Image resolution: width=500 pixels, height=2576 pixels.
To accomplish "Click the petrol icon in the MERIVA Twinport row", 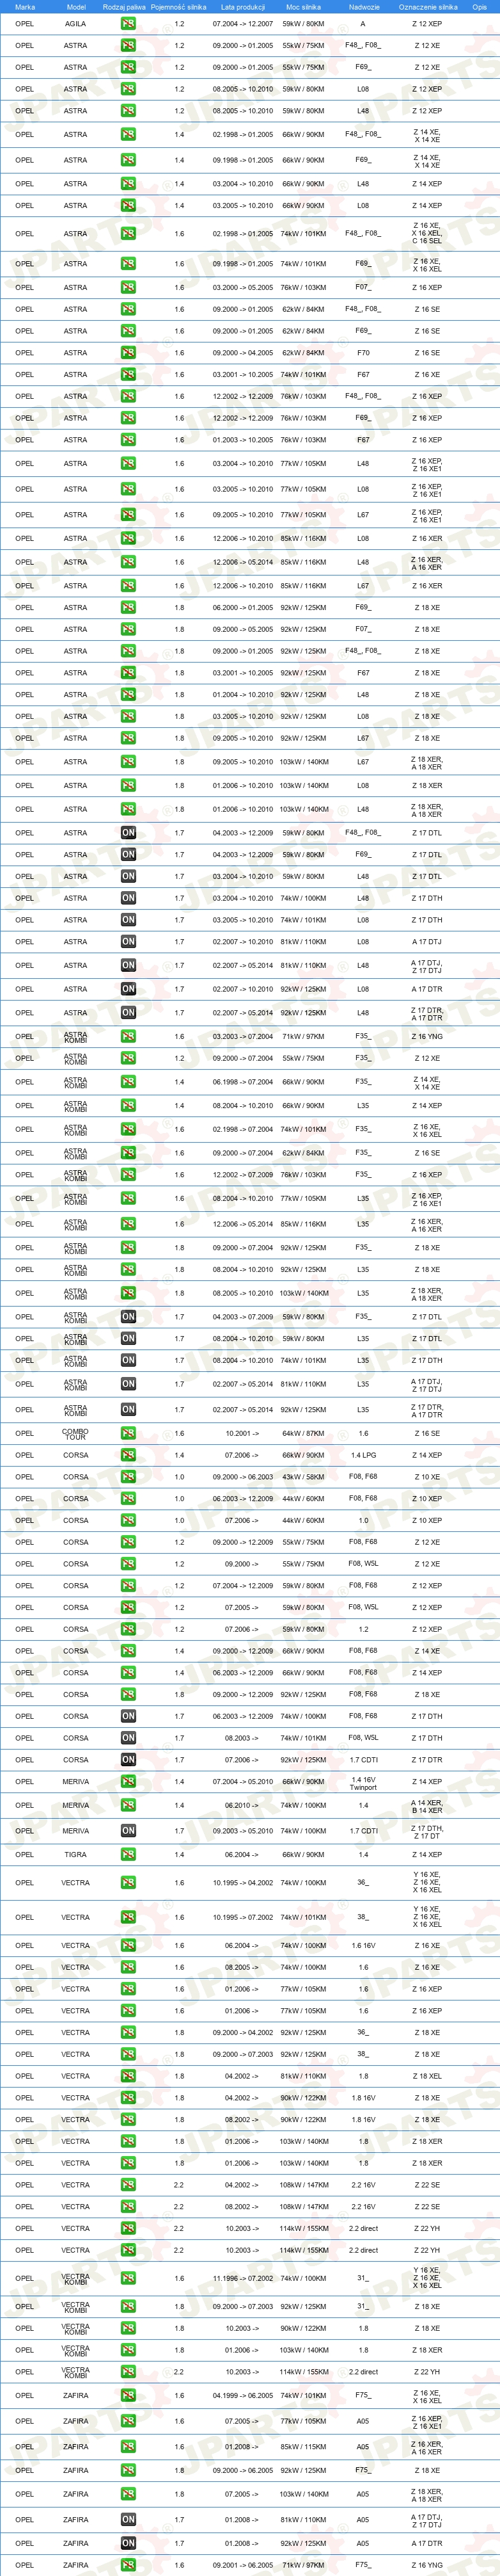I will (128, 1781).
